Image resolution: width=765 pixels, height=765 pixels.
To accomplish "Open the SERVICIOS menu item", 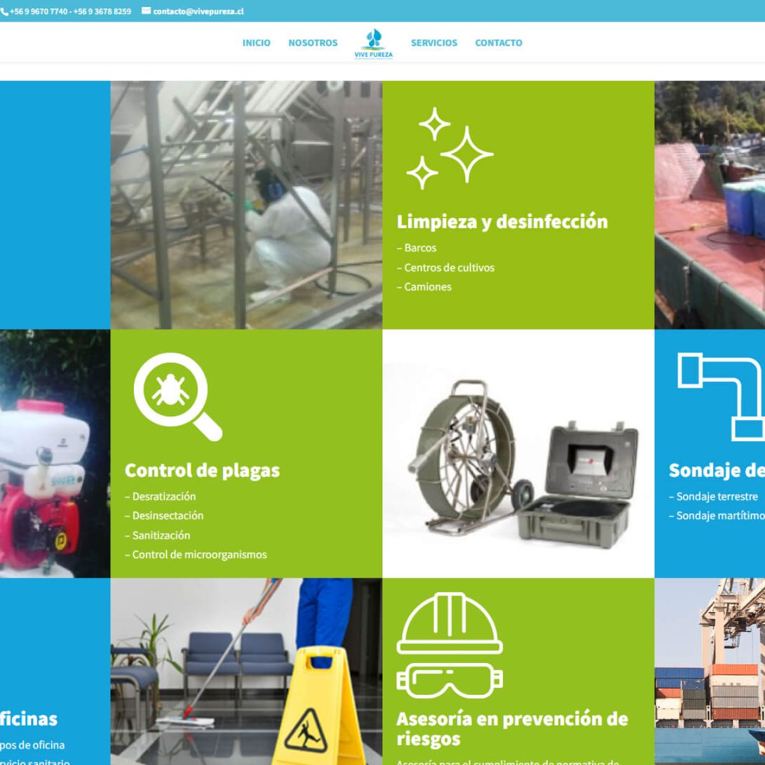I will tap(434, 43).
